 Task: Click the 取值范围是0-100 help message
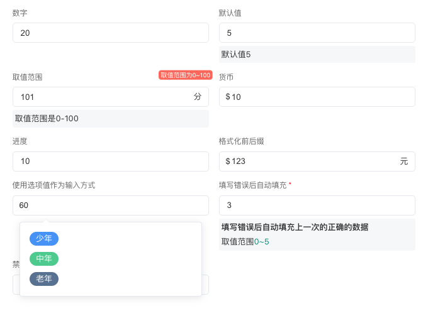point(47,119)
